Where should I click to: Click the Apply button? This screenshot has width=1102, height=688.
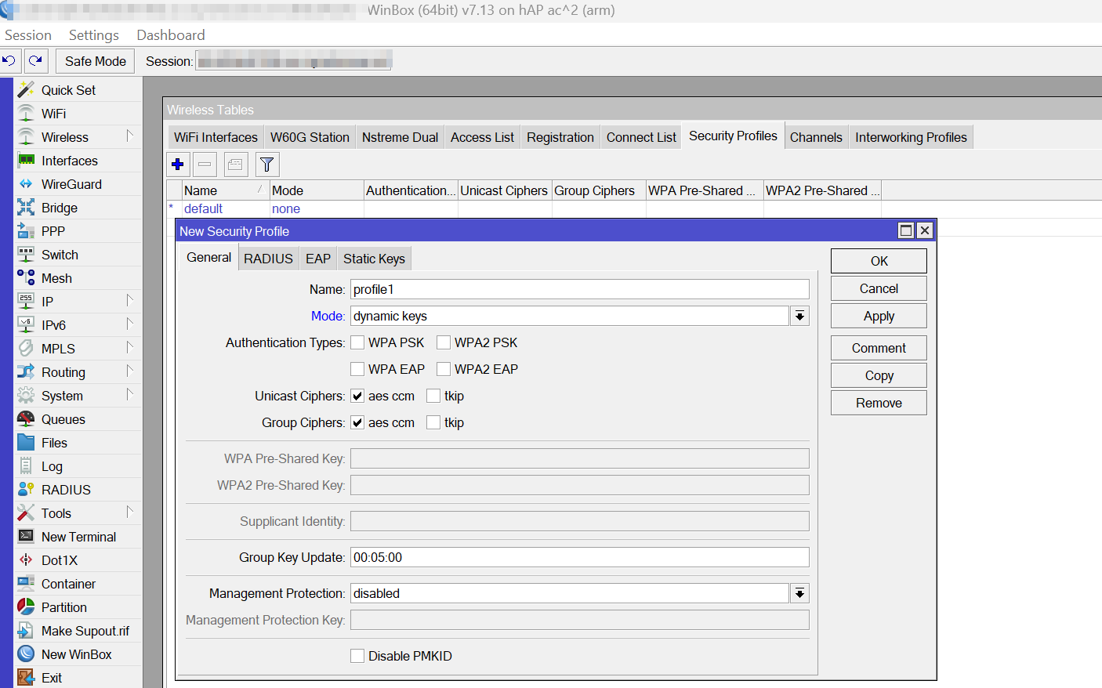pos(879,316)
